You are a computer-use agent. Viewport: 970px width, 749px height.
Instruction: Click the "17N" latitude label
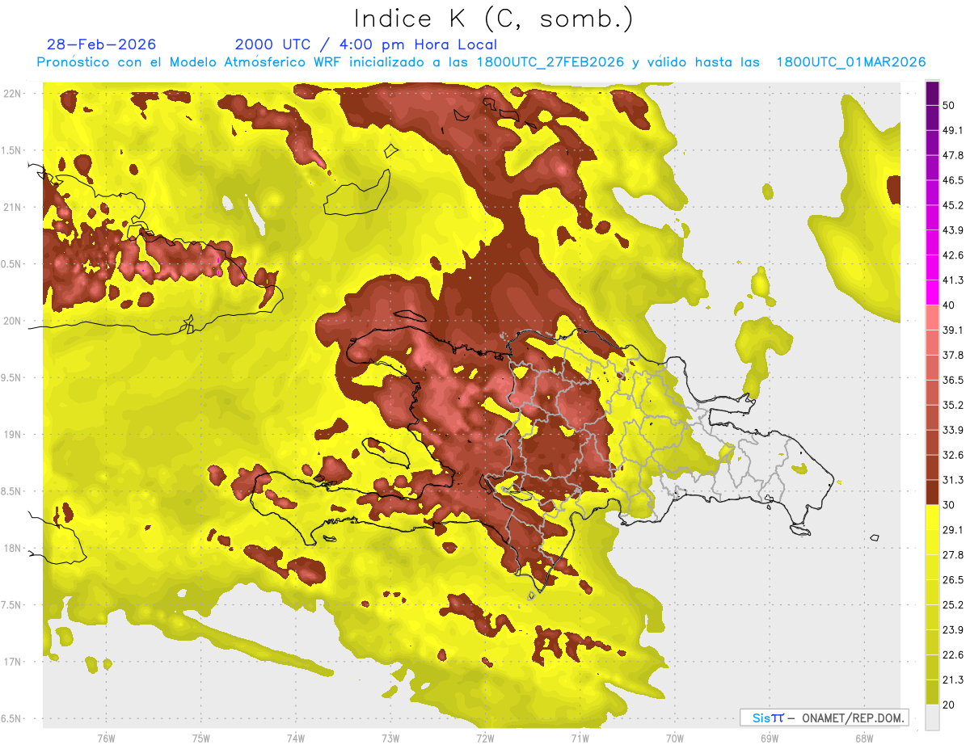(x=14, y=662)
